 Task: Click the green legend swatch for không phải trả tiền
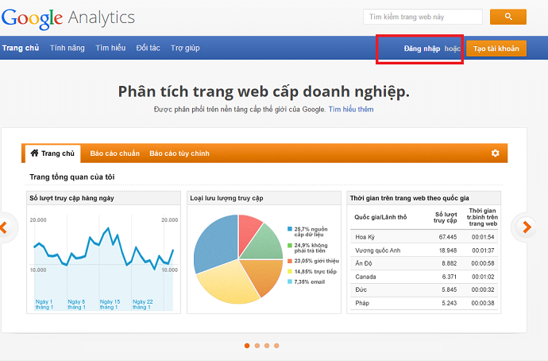coord(289,245)
